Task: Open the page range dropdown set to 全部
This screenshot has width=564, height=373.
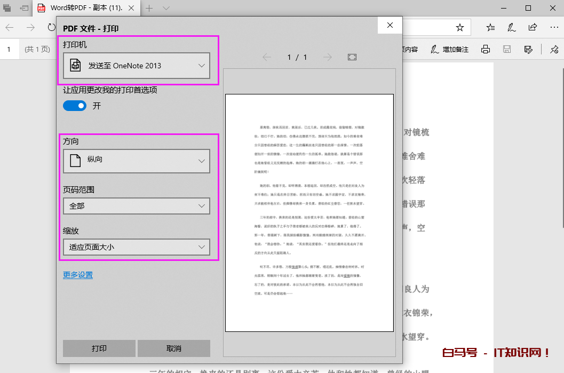Action: (x=137, y=205)
